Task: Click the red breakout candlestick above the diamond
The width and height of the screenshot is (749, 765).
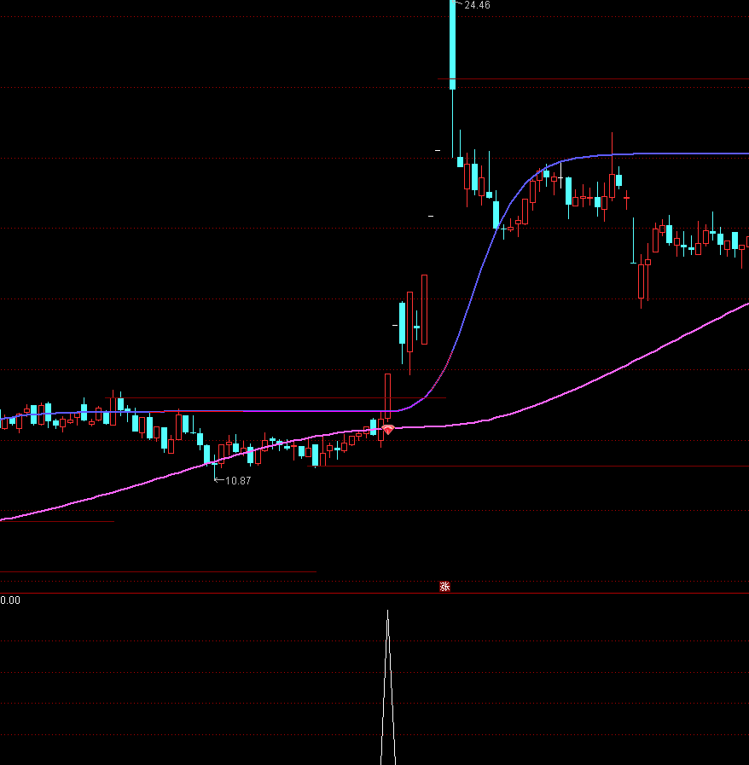Action: [387, 396]
